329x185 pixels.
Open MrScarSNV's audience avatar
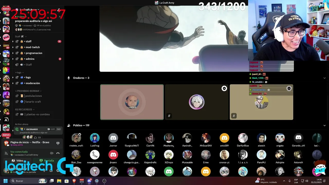pyautogui.click(x=206, y=138)
